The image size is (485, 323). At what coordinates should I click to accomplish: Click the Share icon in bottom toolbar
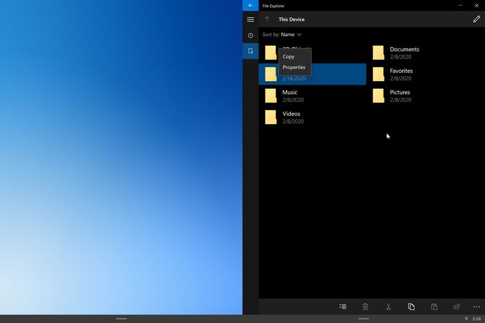point(457,306)
